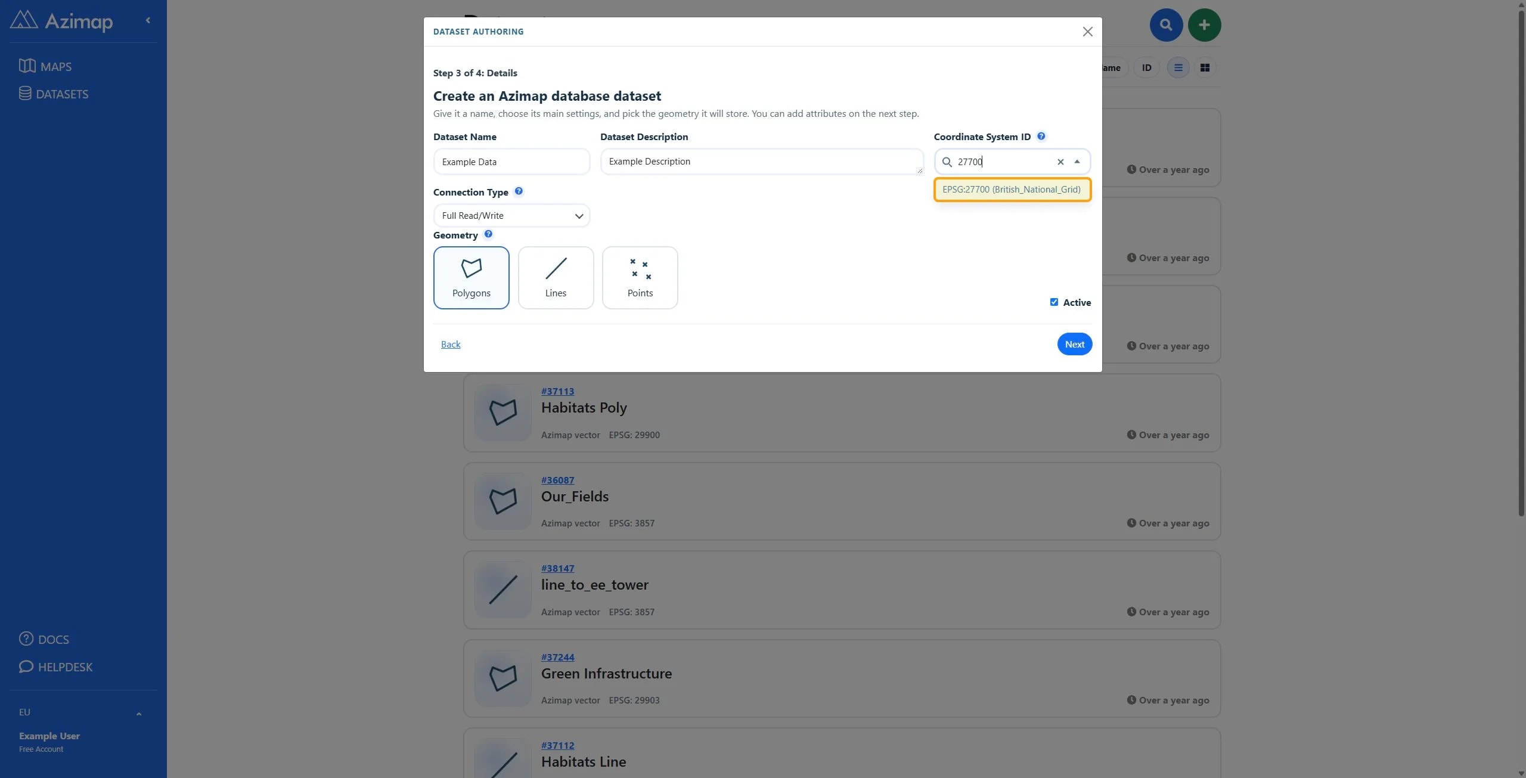This screenshot has height=778, width=1526.
Task: Select EPSG:27700 British National Grid option
Action: click(x=1012, y=190)
